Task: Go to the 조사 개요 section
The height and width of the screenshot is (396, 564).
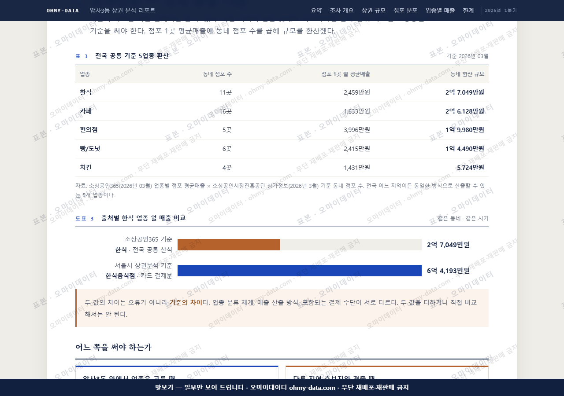Action: pos(341,11)
